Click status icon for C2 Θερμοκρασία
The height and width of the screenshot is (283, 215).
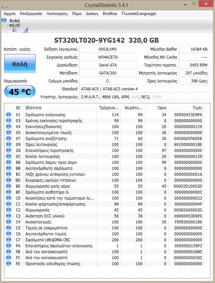(x=9, y=210)
